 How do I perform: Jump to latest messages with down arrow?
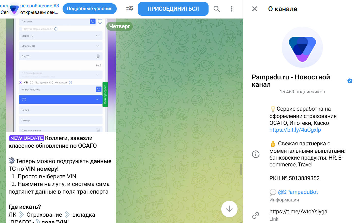coord(229,209)
